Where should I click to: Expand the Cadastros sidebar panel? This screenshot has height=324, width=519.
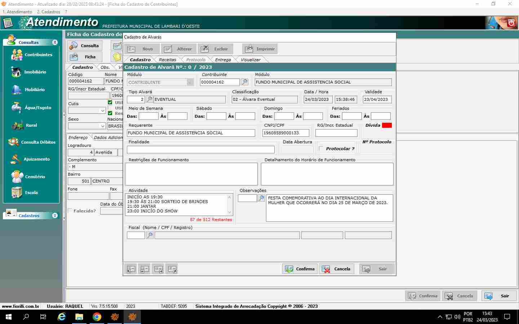[x=55, y=216]
